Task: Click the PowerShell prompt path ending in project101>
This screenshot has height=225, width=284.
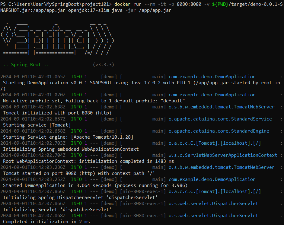Action: [x=56, y=4]
